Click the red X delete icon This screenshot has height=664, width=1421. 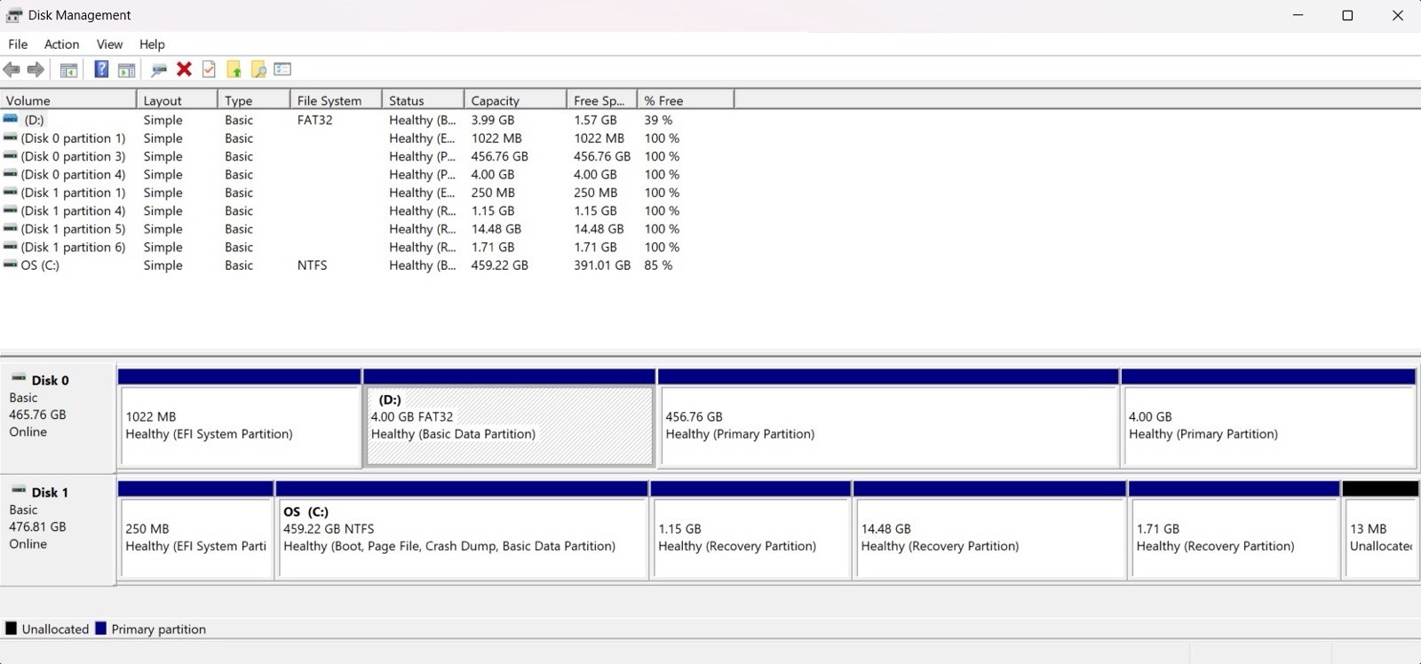[184, 69]
